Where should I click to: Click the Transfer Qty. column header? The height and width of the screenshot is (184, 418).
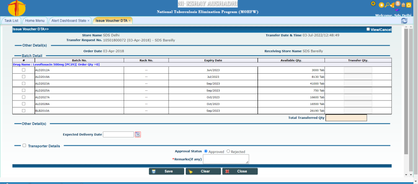[358, 60]
